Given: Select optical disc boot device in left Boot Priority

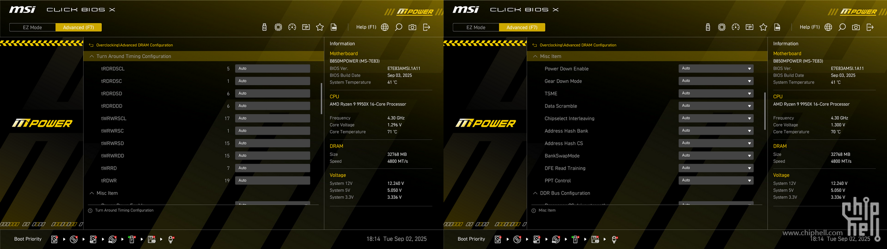Looking at the screenshot, I should pos(73,239).
